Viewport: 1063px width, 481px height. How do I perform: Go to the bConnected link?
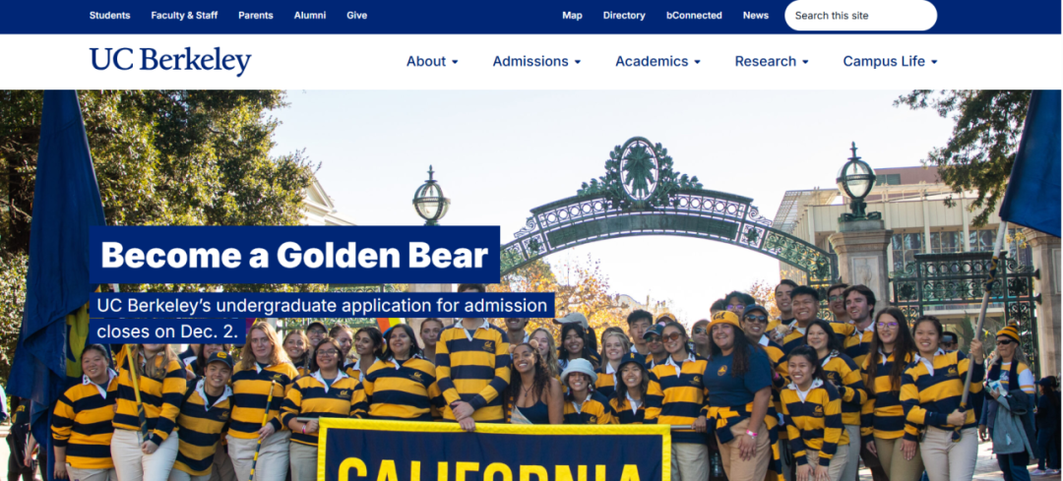click(694, 15)
